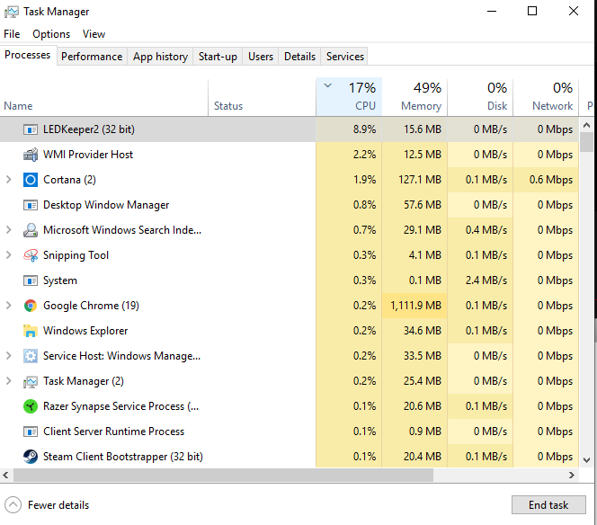This screenshot has width=597, height=525.
Task: Select the Search Indexer 0.4 MB/s disk cell
Action: 480,230
